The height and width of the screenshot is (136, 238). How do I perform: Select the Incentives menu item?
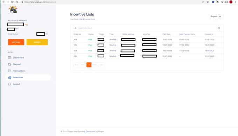tap(28, 78)
